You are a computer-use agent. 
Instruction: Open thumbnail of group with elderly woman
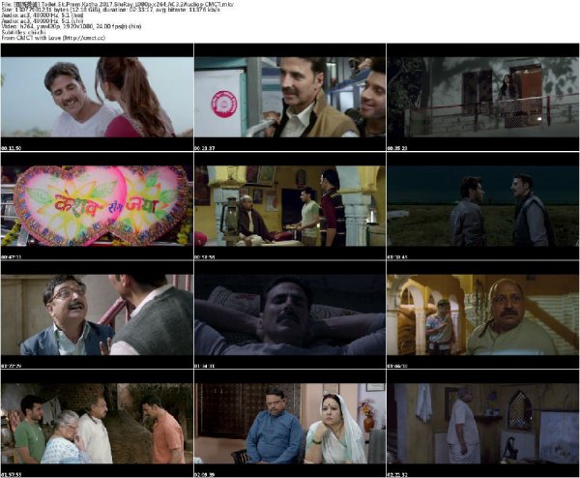[97, 423]
